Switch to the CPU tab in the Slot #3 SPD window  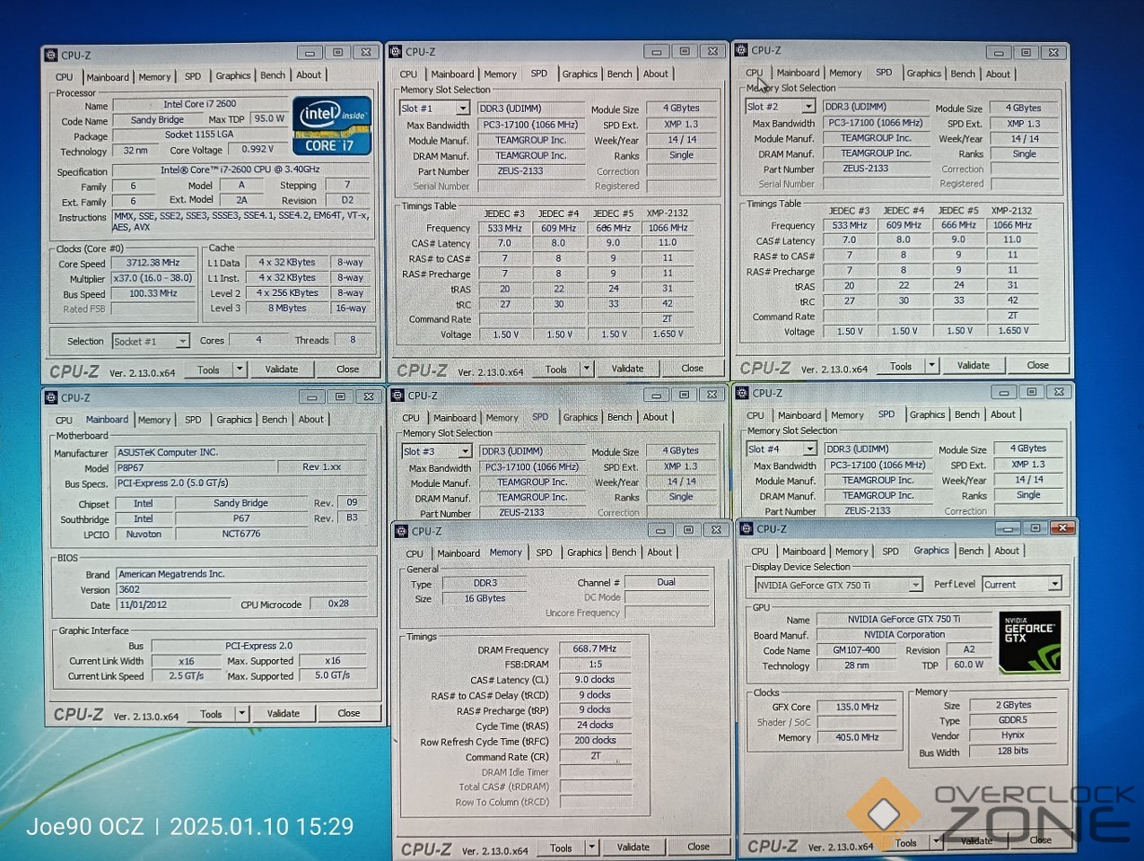pyautogui.click(x=411, y=418)
